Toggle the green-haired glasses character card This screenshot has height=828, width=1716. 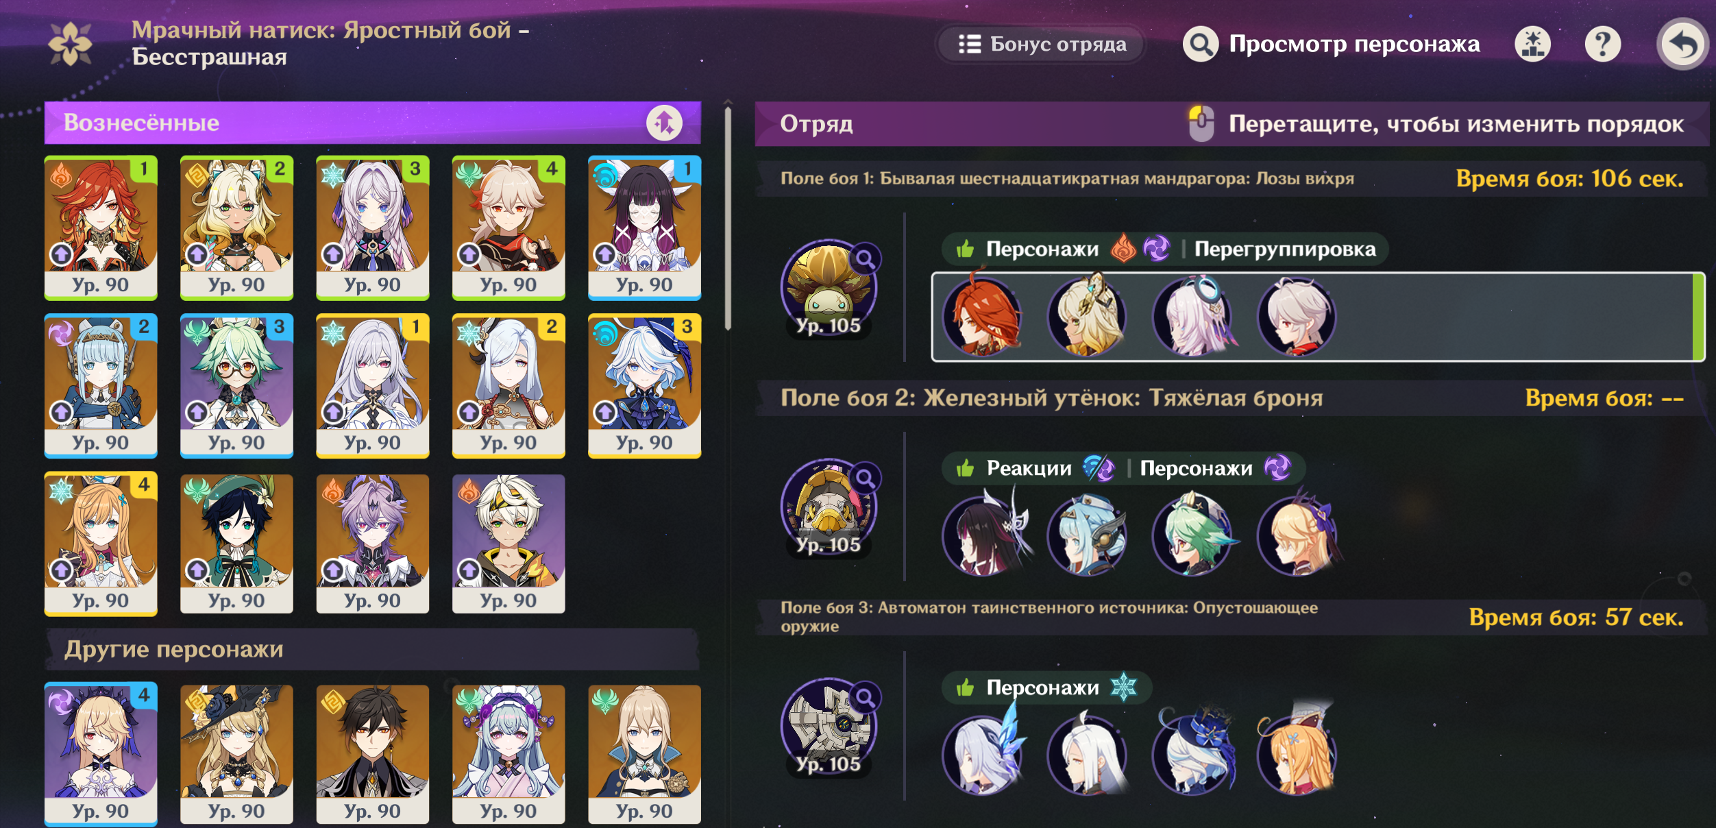tap(236, 386)
